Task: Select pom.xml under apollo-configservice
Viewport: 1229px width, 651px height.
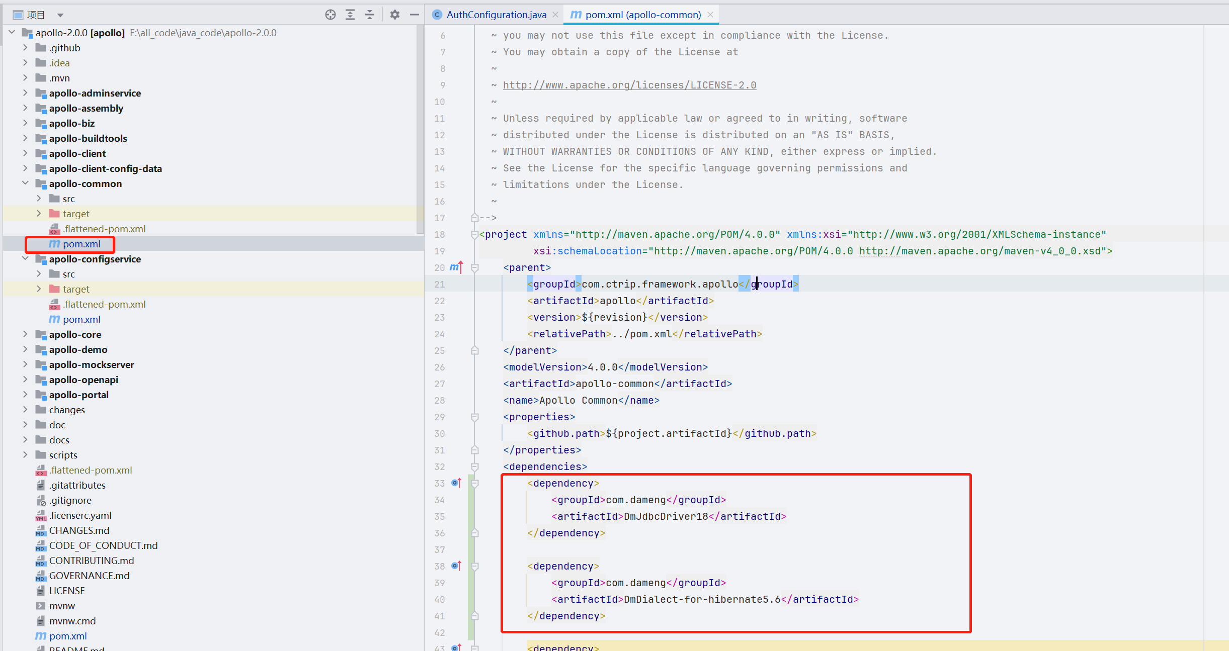Action: tap(81, 319)
